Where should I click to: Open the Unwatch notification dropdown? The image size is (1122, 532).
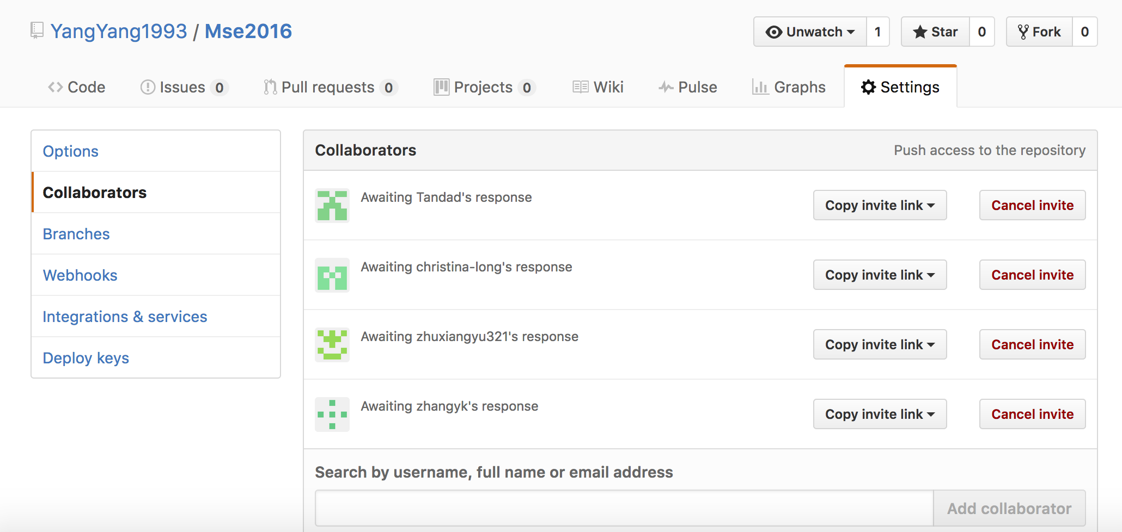coord(810,32)
